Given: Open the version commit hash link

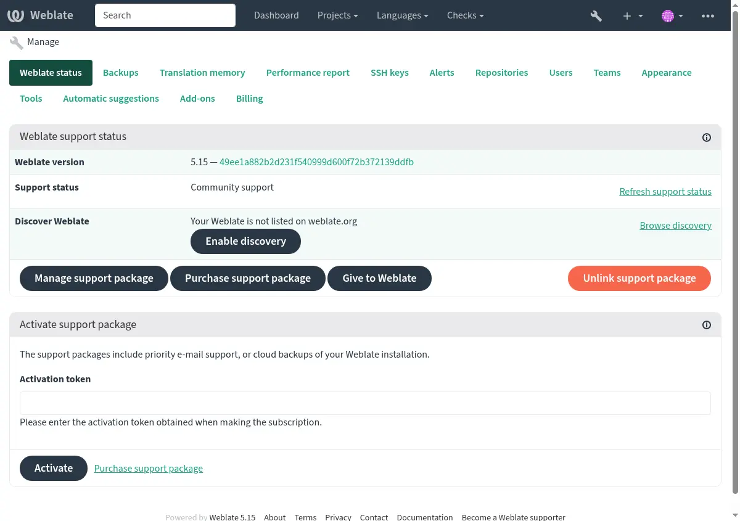Looking at the screenshot, I should point(316,162).
